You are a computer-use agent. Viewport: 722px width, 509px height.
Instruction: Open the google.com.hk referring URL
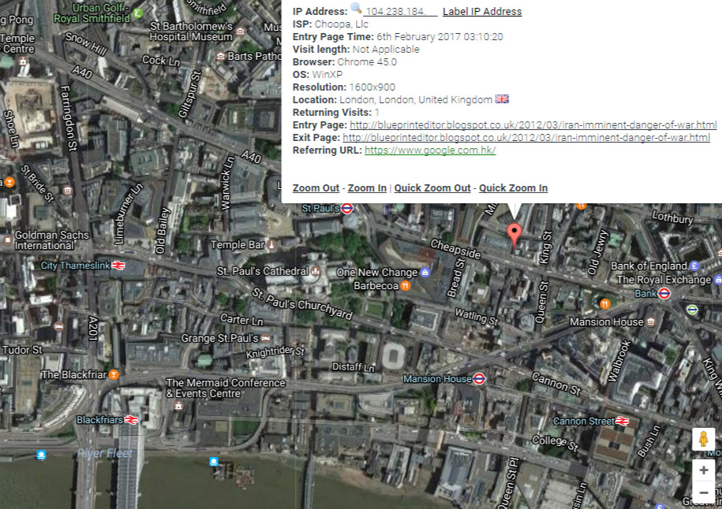[430, 150]
